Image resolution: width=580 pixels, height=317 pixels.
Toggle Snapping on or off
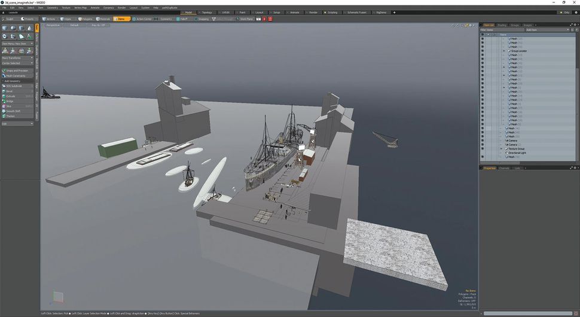tap(202, 19)
